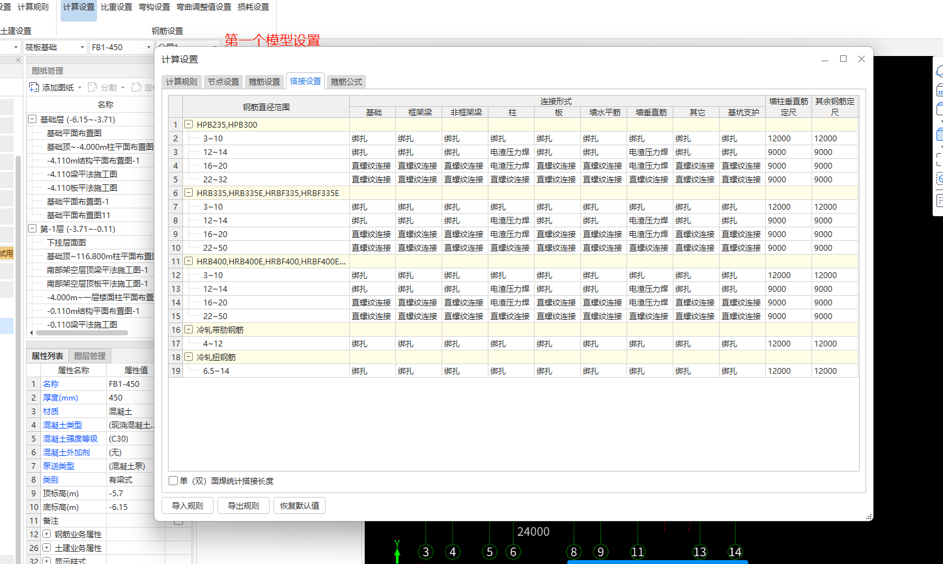This screenshot has height=564, width=943.
Task: Close the left side panel with its X
Action: pyautogui.click(x=18, y=61)
